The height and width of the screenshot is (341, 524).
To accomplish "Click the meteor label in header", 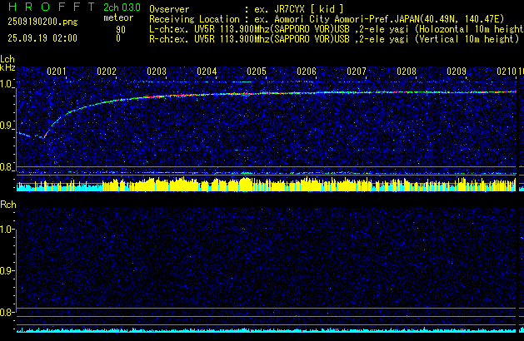I will coord(116,17).
